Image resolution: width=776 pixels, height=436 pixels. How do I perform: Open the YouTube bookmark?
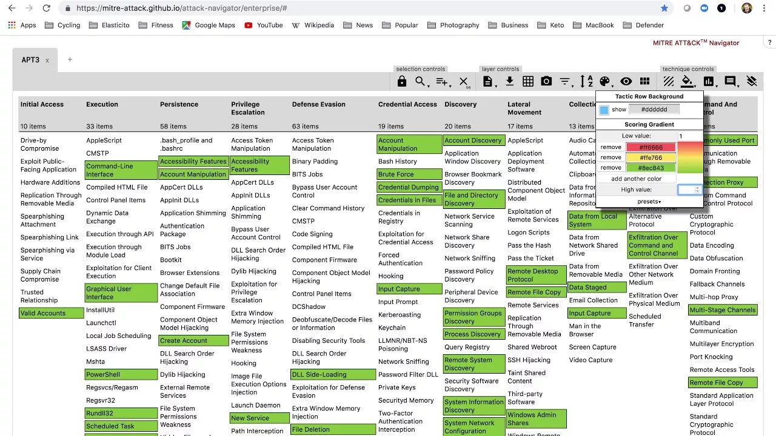point(264,25)
